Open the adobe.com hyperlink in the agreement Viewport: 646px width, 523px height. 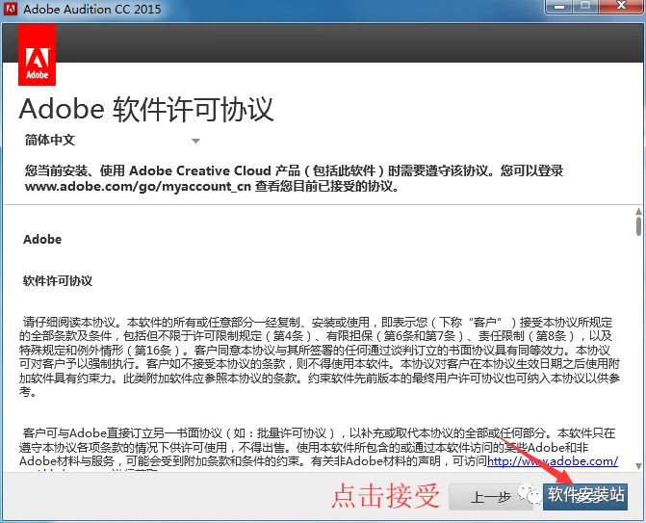pyautogui.click(x=553, y=460)
